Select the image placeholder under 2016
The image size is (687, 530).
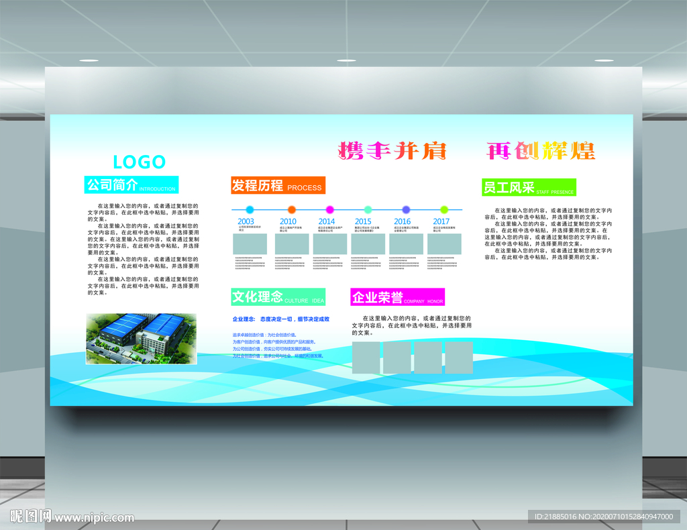(x=406, y=244)
